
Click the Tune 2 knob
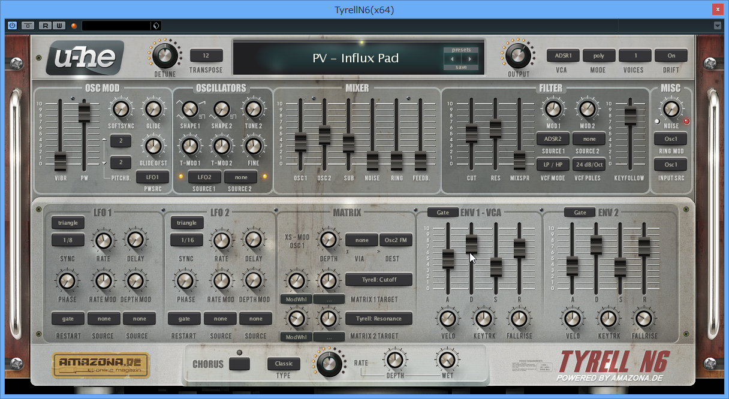click(x=254, y=109)
